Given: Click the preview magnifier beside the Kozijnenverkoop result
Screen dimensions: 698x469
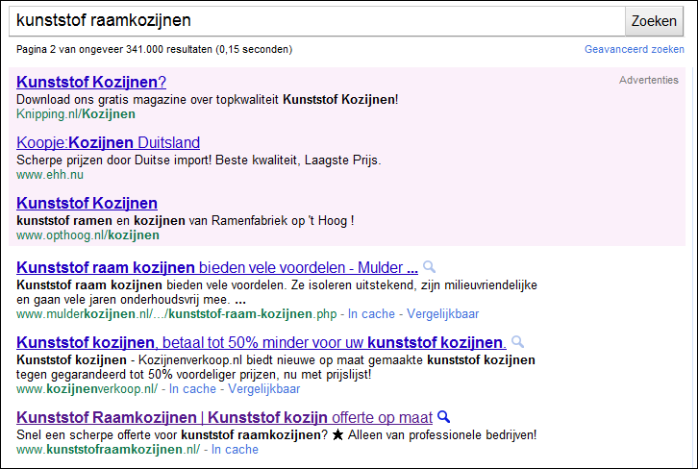Looking at the screenshot, I should pyautogui.click(x=517, y=342).
